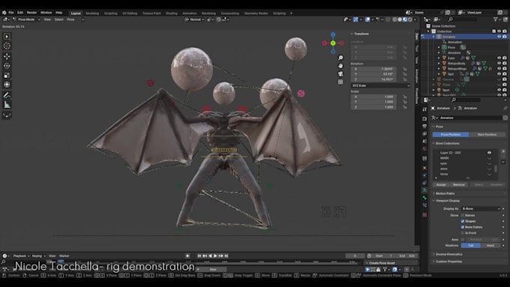The width and height of the screenshot is (510, 287).
Task: Toggle Layer 32 - DEF collection visibility
Action: [489, 152]
